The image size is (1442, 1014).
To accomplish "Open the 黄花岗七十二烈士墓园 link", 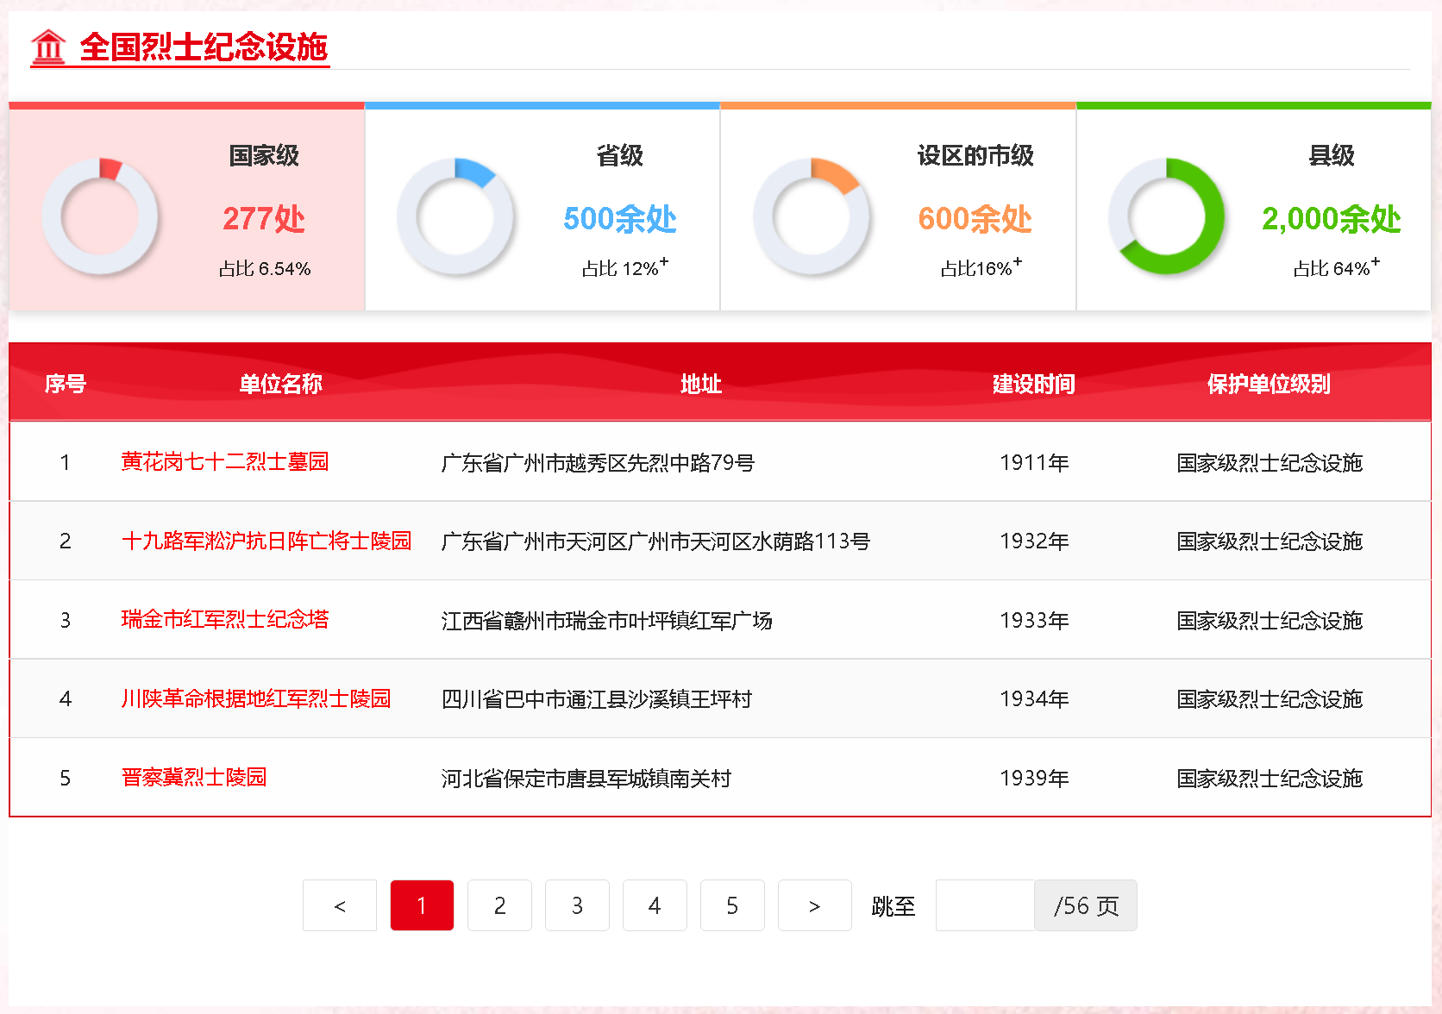I will point(225,462).
